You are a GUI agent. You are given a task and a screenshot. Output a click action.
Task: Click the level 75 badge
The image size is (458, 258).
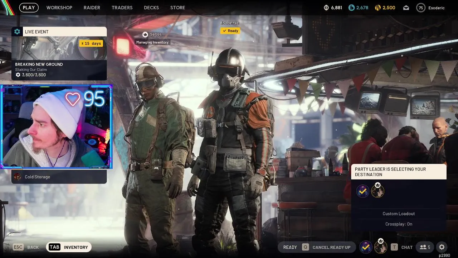[421, 8]
